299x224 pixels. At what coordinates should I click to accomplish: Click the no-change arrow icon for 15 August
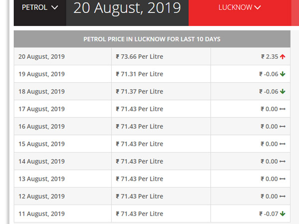click(x=283, y=144)
